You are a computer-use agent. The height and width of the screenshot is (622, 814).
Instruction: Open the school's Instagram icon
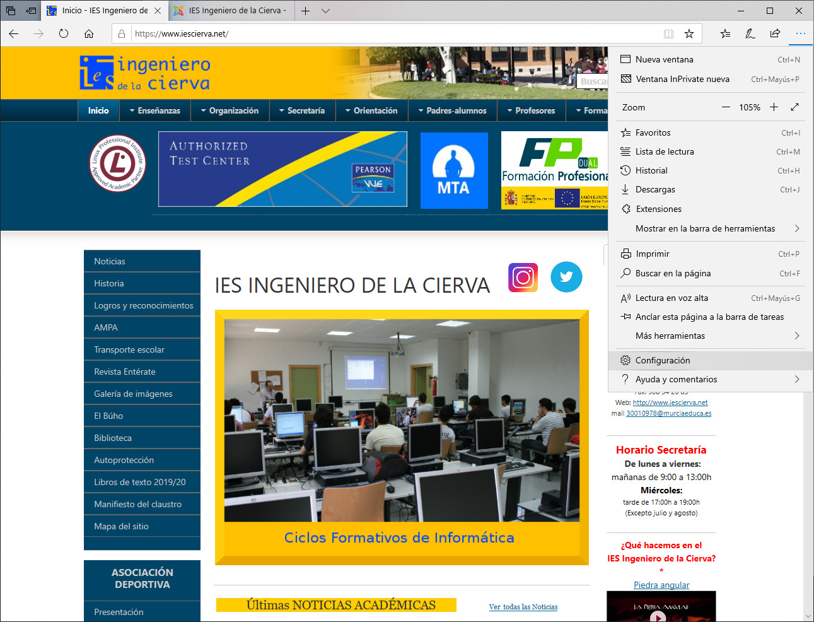[x=523, y=278]
